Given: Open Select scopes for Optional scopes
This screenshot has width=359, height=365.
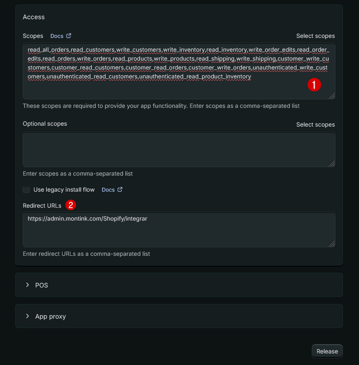Looking at the screenshot, I should [315, 124].
